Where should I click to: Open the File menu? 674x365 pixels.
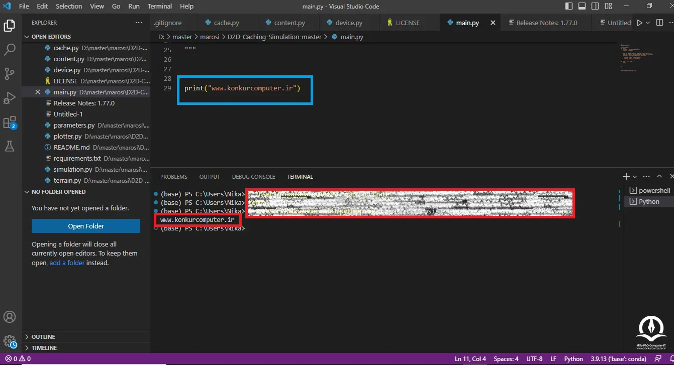click(x=24, y=7)
